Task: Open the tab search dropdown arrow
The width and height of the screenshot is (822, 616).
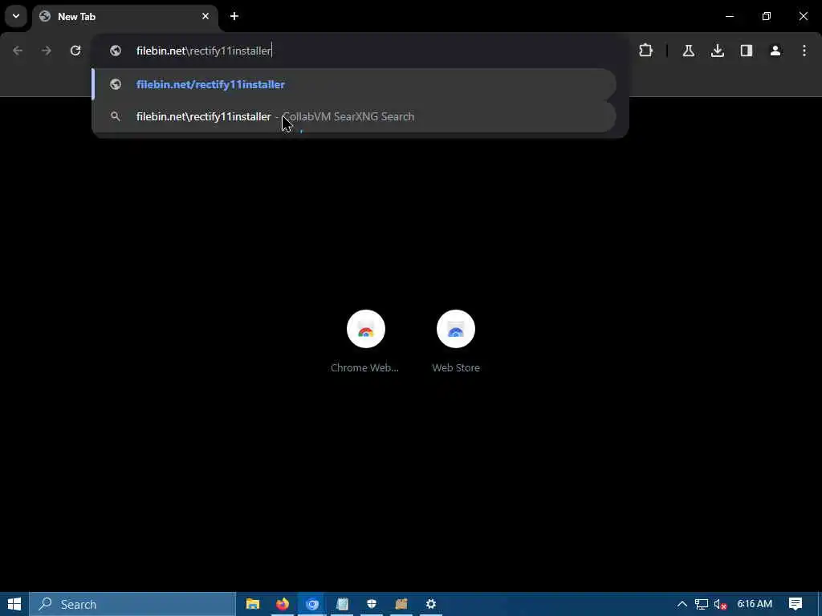Action: tap(16, 16)
